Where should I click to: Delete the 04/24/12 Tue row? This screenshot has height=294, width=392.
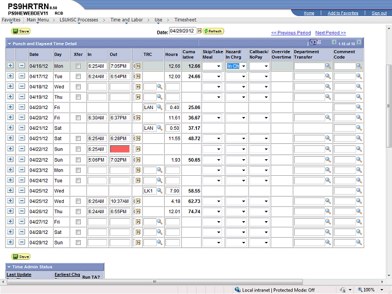coord(22,180)
